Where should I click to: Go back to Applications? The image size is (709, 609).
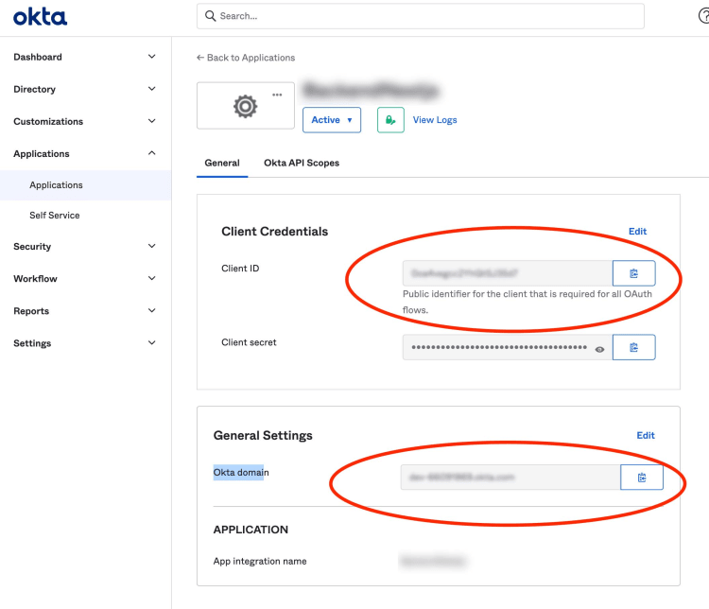pyautogui.click(x=246, y=58)
